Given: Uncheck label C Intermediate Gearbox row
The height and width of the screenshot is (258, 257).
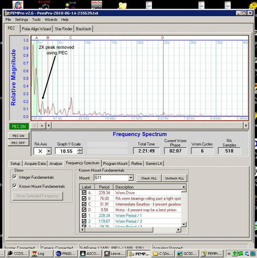Looking at the screenshot, I should point(84,204).
